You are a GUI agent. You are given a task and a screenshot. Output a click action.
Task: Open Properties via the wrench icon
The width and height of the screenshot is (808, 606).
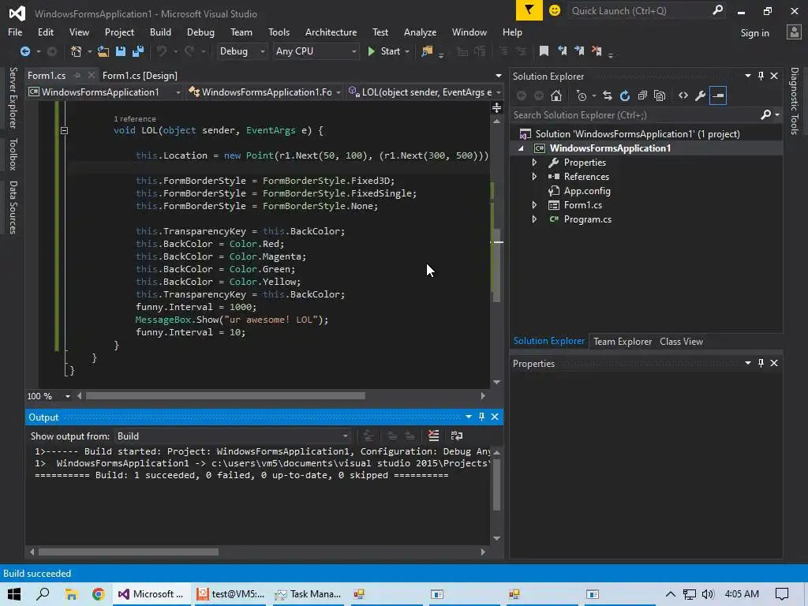[701, 95]
